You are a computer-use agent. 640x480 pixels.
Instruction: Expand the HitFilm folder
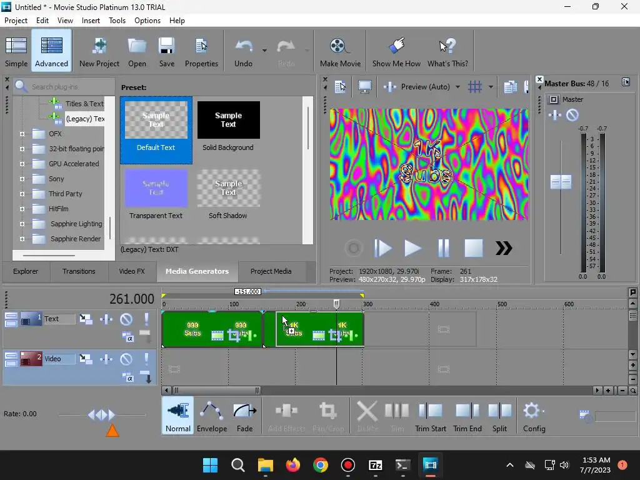(22, 209)
